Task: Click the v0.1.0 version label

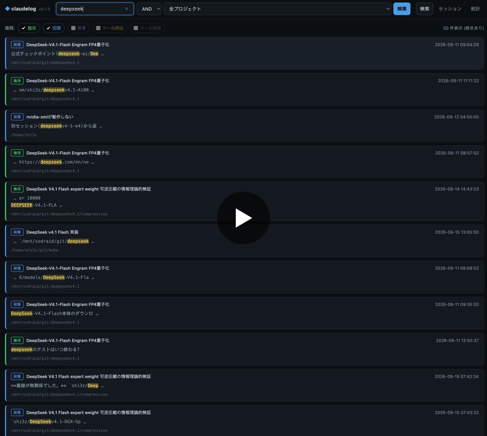Action: pyautogui.click(x=45, y=9)
